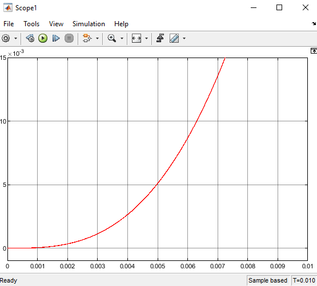Click the dock scope arrow icon

(314, 23)
